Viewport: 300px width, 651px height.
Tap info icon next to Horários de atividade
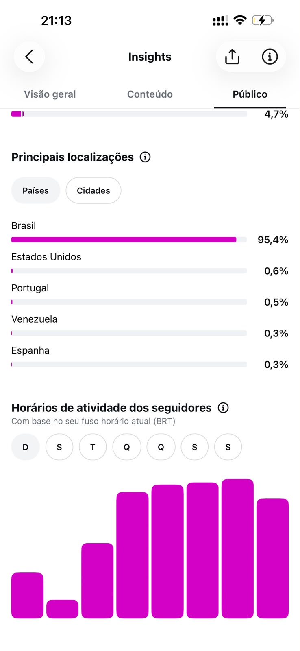click(223, 408)
